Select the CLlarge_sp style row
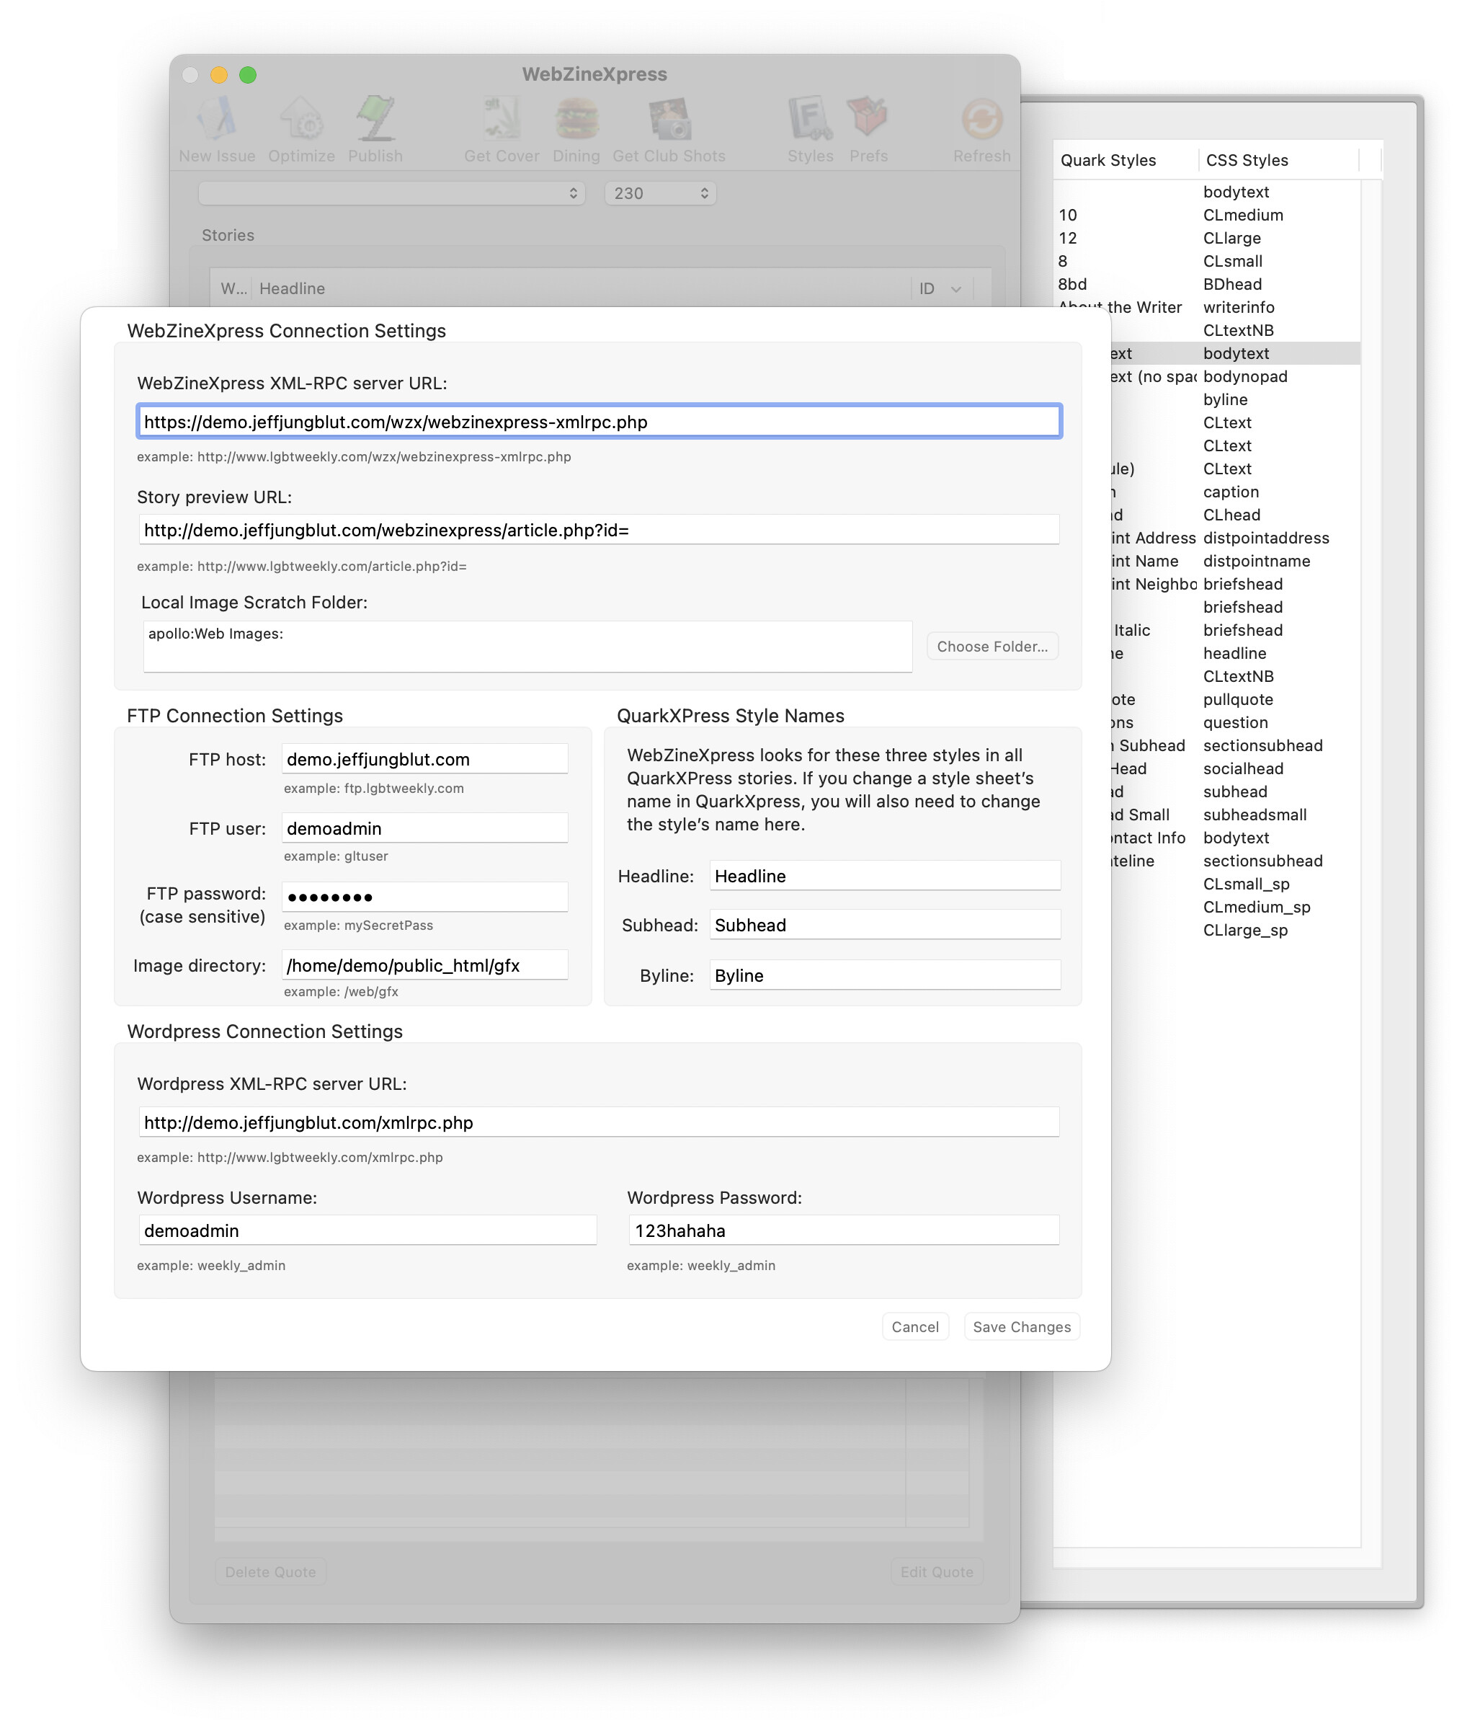Viewport: 1457px width, 1730px height. pos(1236,931)
